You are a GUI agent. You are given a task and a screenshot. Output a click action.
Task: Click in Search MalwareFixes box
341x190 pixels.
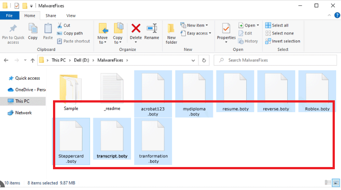[x=275, y=60]
